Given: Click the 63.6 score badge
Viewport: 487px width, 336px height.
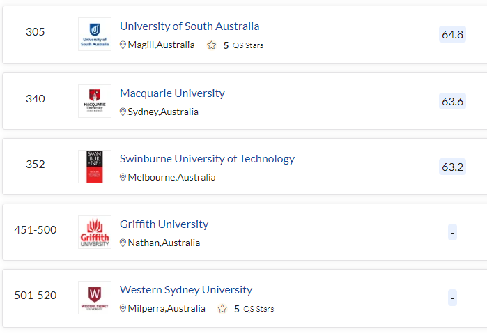Looking at the screenshot, I should (x=453, y=101).
